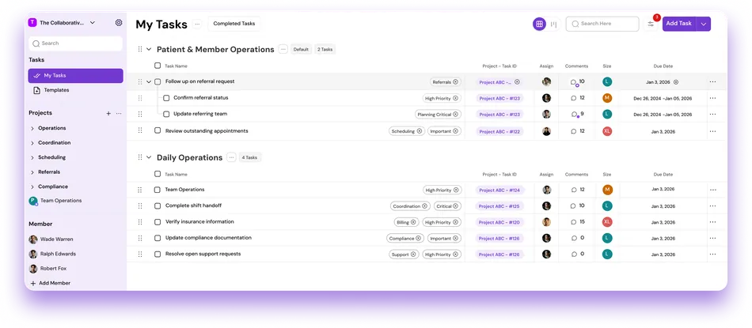Open filter options icon with badge
Image resolution: width=752 pixels, height=328 pixels.
pos(651,24)
